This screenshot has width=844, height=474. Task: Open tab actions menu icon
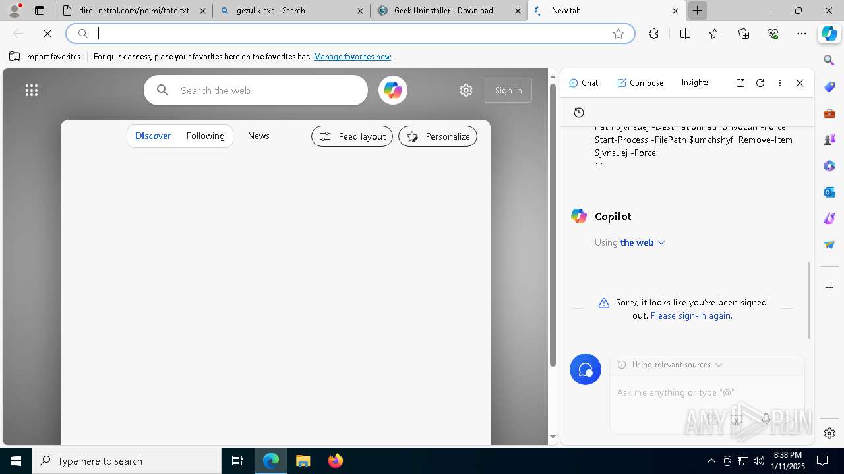[40, 11]
